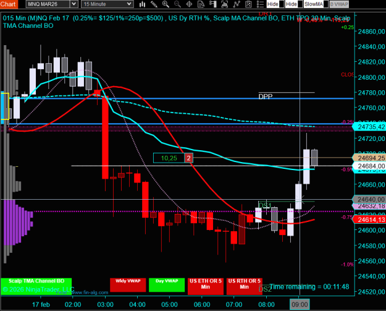Click the DS1 support label
386x311 pixels.
[265, 205]
